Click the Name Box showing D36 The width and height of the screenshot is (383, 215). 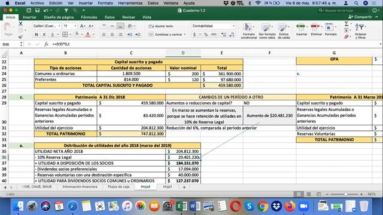coord(10,44)
